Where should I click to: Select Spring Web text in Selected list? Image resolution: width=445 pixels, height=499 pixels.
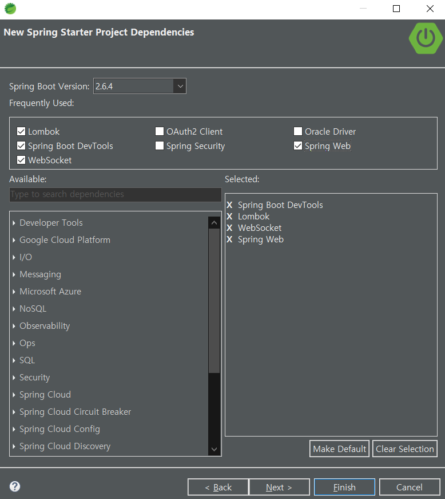pyautogui.click(x=260, y=239)
